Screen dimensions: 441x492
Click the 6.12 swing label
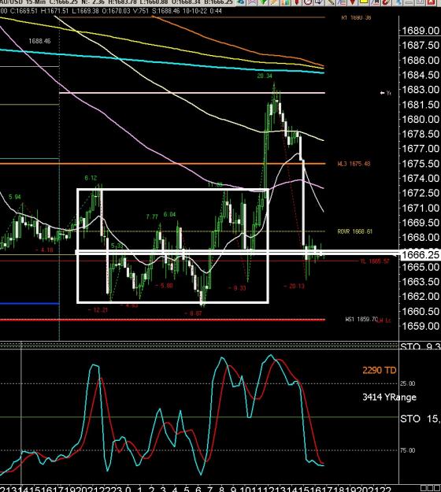[x=91, y=178]
